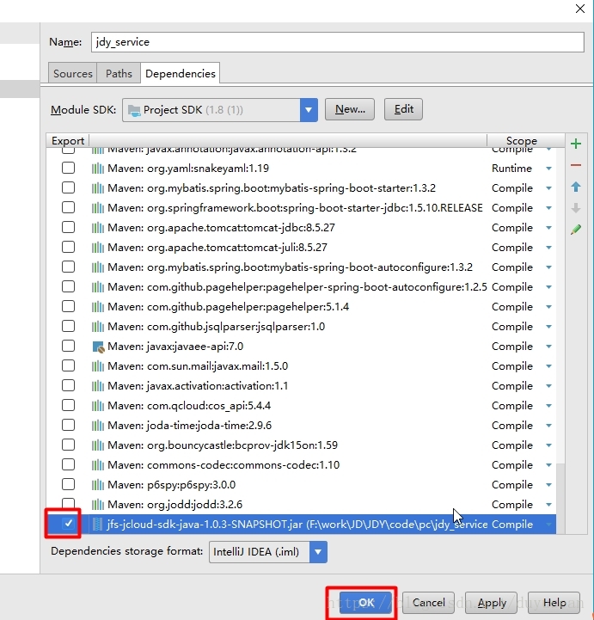Click the Cancel button
Screen dimensions: 594x620
[x=428, y=603]
